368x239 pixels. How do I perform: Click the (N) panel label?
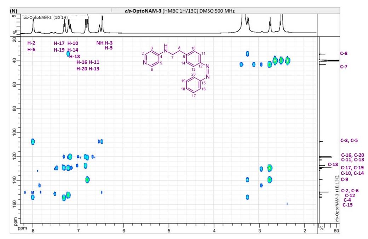(13, 11)
